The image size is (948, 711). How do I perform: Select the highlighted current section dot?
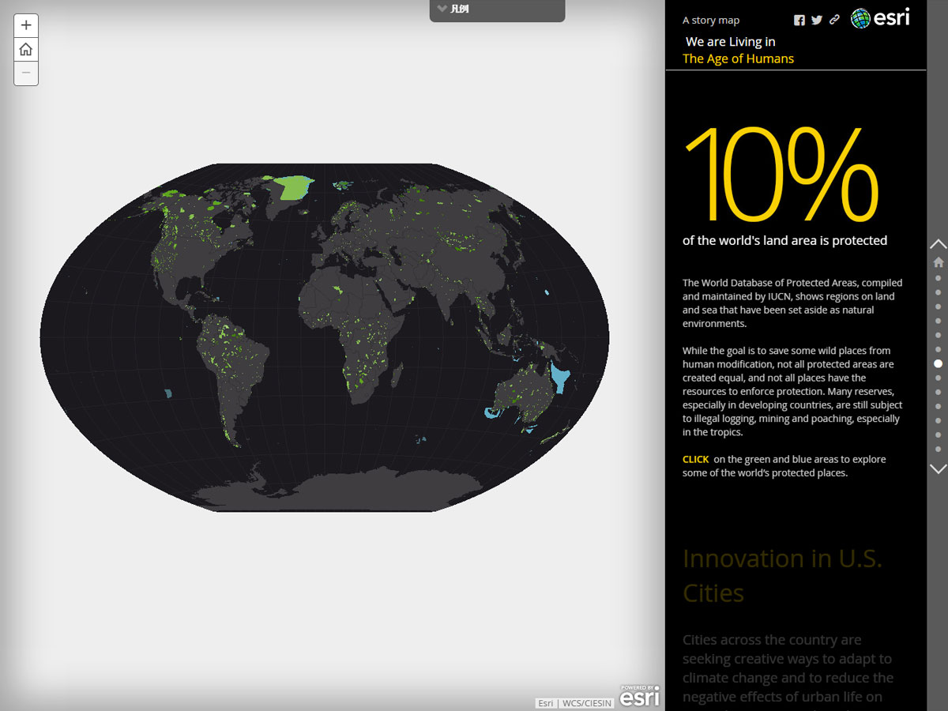coord(938,363)
